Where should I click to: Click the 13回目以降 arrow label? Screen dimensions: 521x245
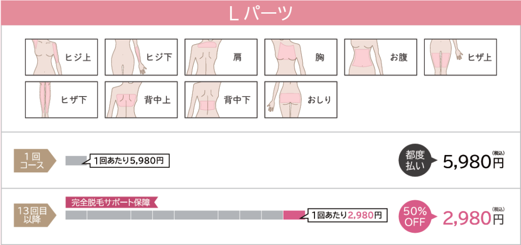pyautogui.click(x=33, y=215)
